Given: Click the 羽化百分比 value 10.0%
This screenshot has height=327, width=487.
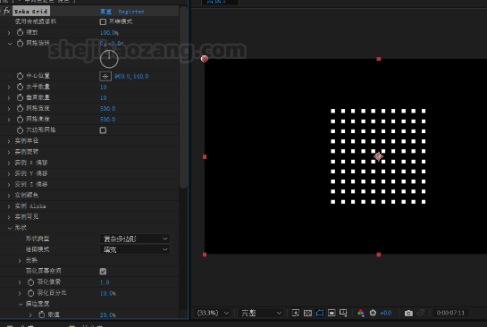Looking at the screenshot, I should click(108, 293).
